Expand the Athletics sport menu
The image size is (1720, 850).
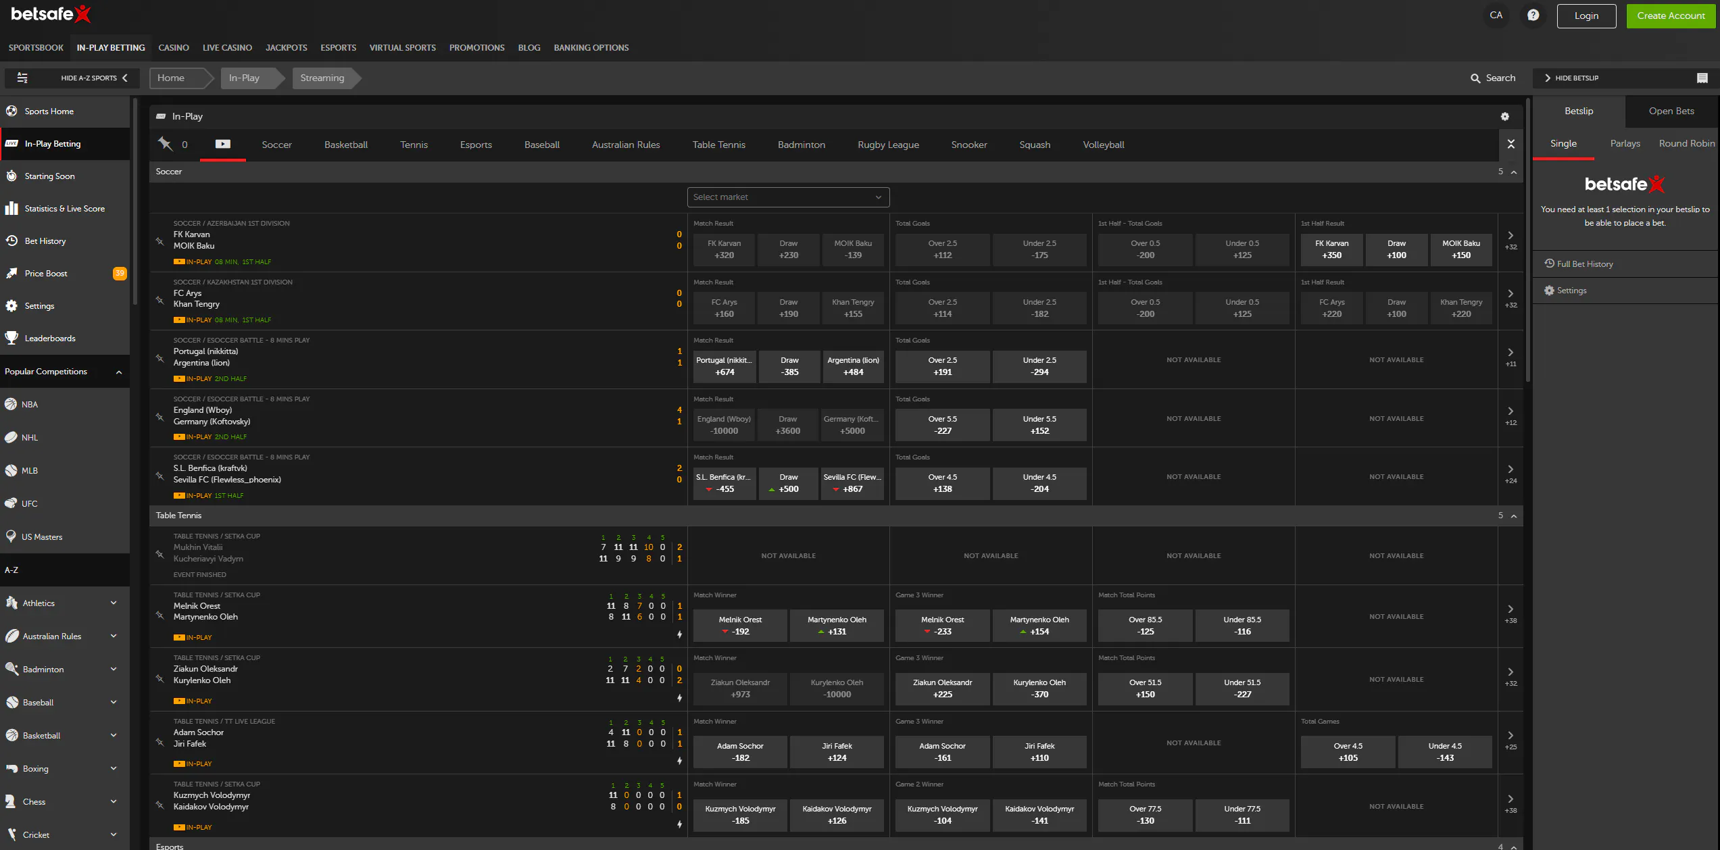114,603
